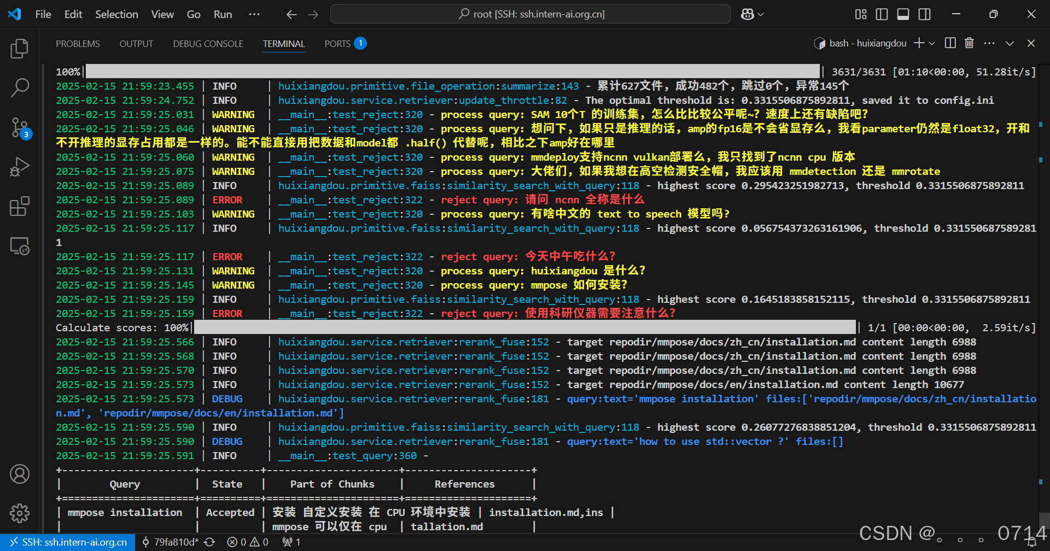Open Source Control view with 3 changes
Image resolution: width=1050 pixels, height=551 pixels.
(x=20, y=128)
